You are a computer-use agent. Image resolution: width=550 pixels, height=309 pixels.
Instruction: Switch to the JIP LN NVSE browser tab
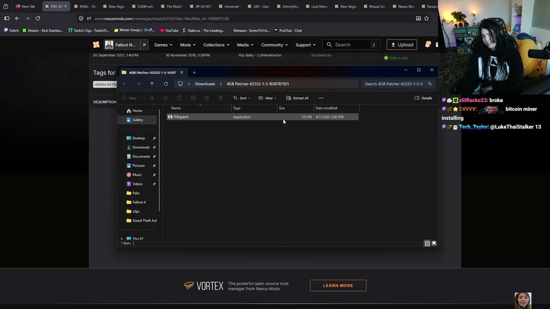pyautogui.click(x=201, y=6)
